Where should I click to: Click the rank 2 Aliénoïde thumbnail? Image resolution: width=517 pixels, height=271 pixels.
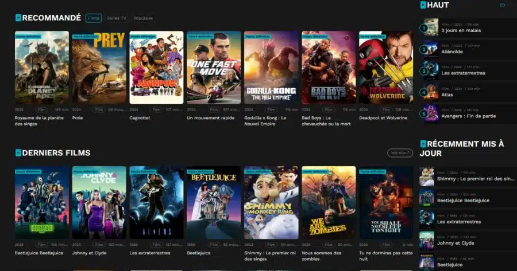pyautogui.click(x=431, y=49)
